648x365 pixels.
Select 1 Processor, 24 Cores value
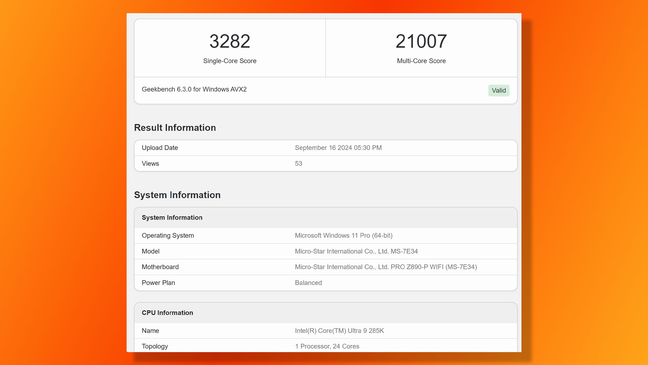pos(327,346)
